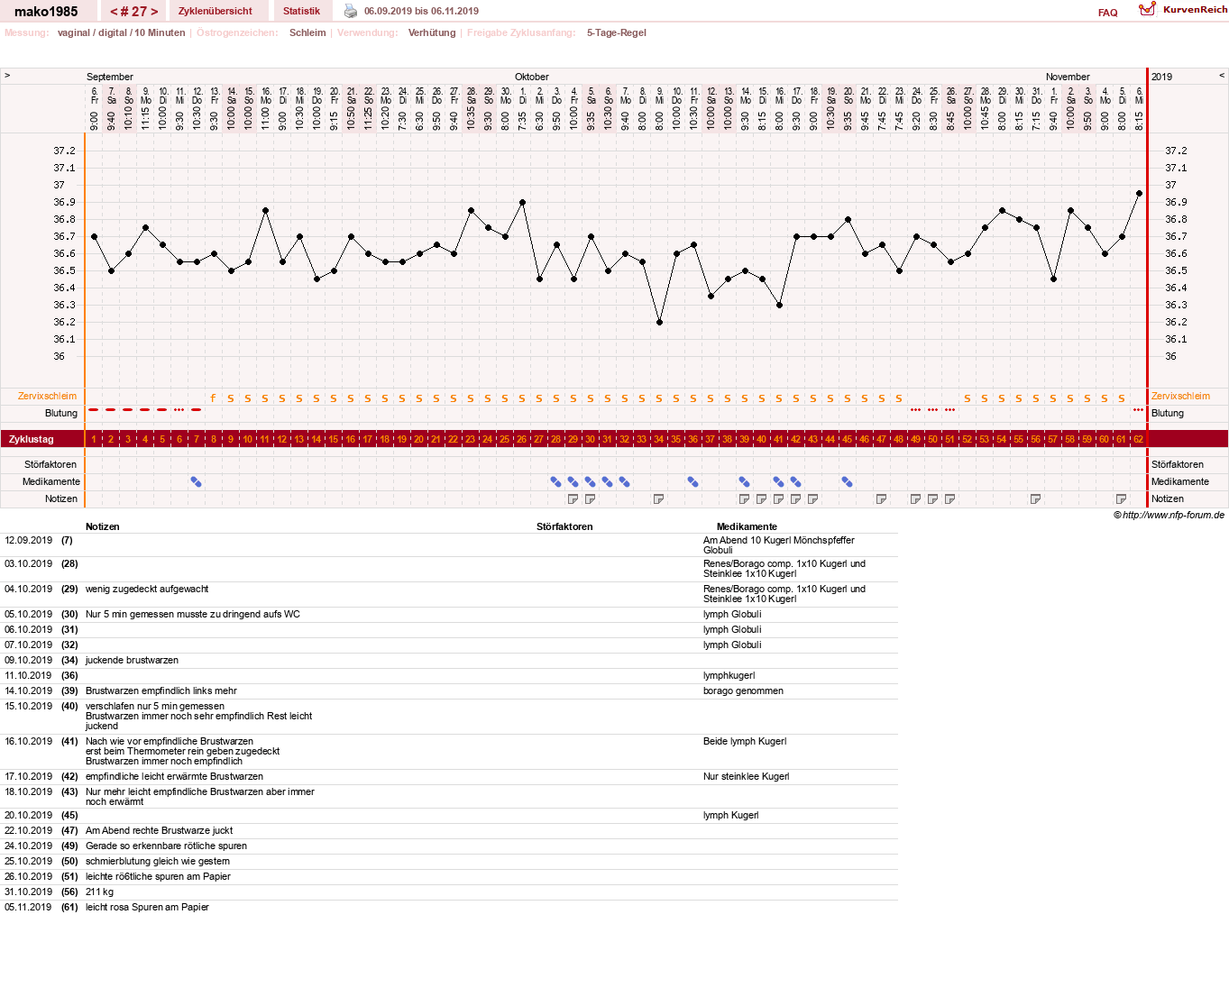Click the note 'Am Abend rechte Brustwarze juckt'
The image size is (1229, 1006).
point(159,830)
